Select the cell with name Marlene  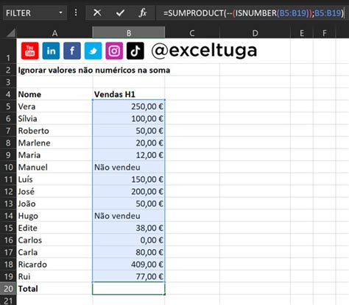[54, 143]
